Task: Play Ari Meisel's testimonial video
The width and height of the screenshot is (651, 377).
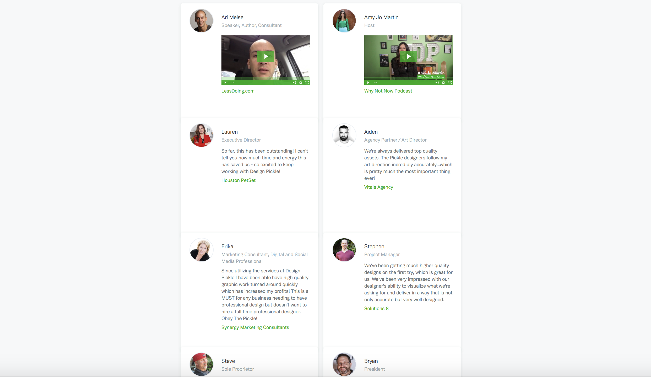Action: 266,56
